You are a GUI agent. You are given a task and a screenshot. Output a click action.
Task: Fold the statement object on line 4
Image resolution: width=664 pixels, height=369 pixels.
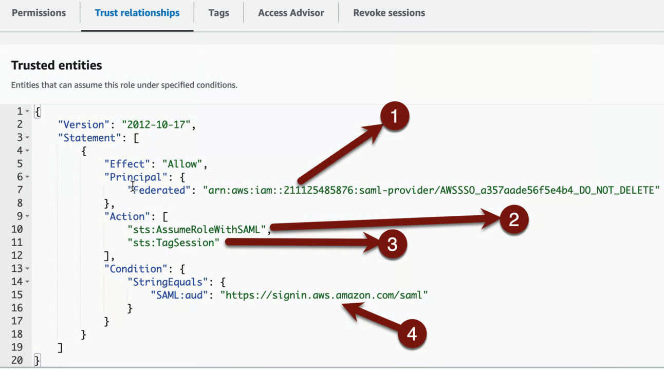pyautogui.click(x=27, y=151)
